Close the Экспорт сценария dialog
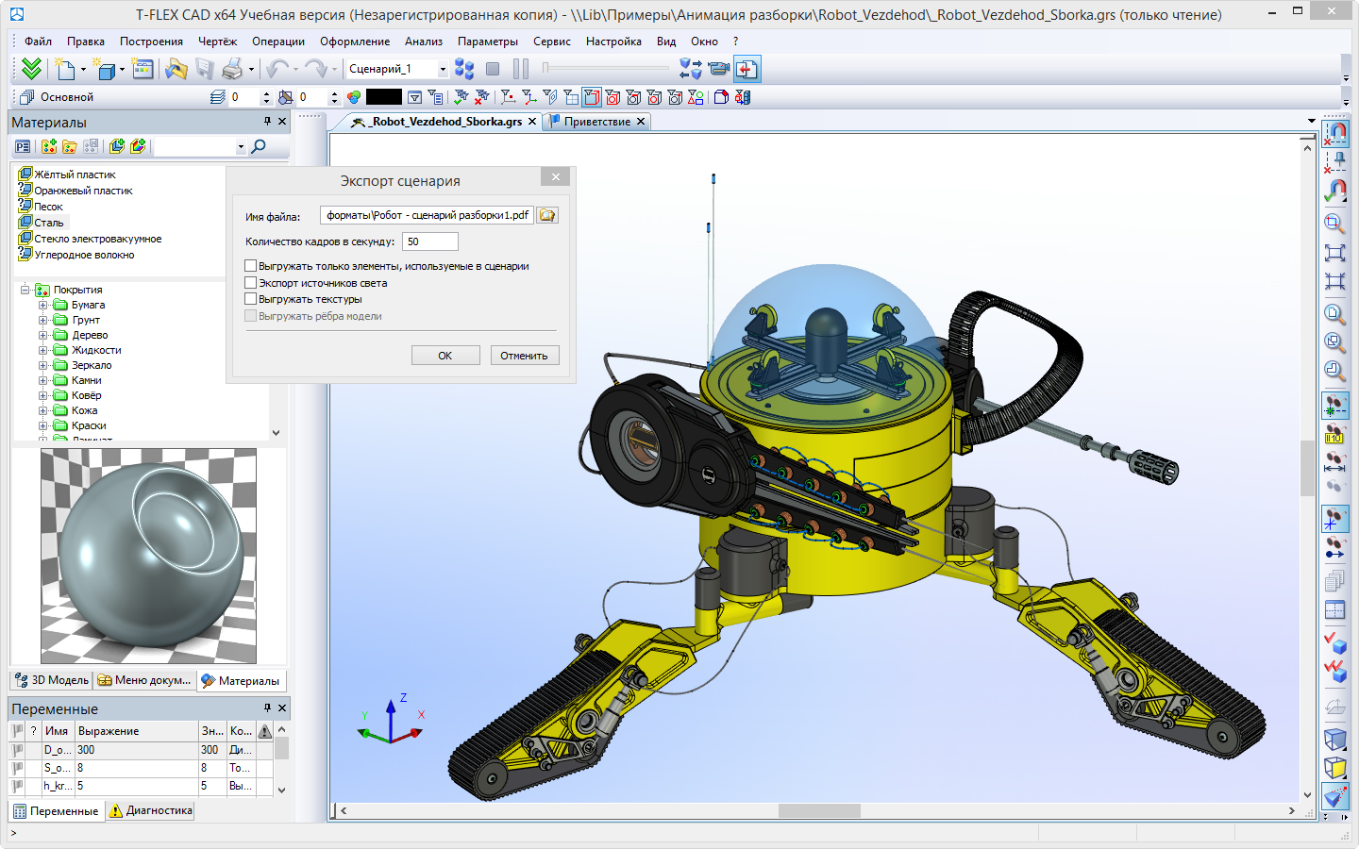This screenshot has width=1359, height=849. (x=556, y=177)
